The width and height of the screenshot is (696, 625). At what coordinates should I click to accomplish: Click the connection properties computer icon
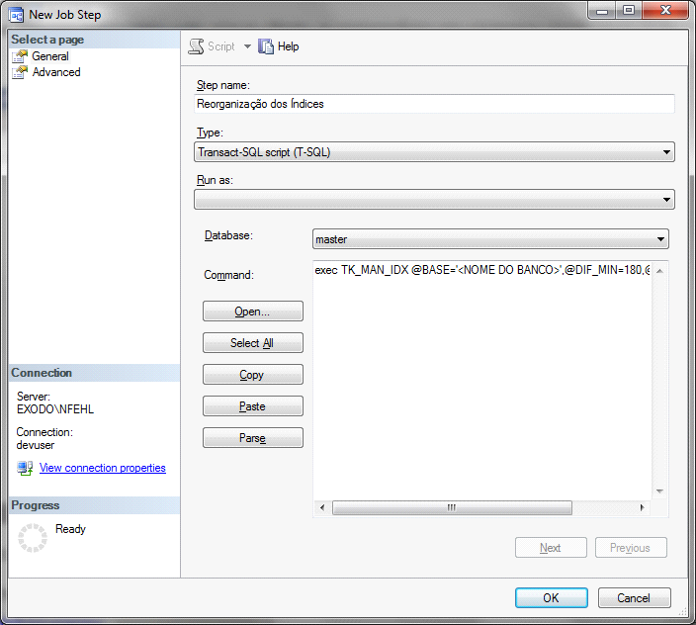coord(25,468)
